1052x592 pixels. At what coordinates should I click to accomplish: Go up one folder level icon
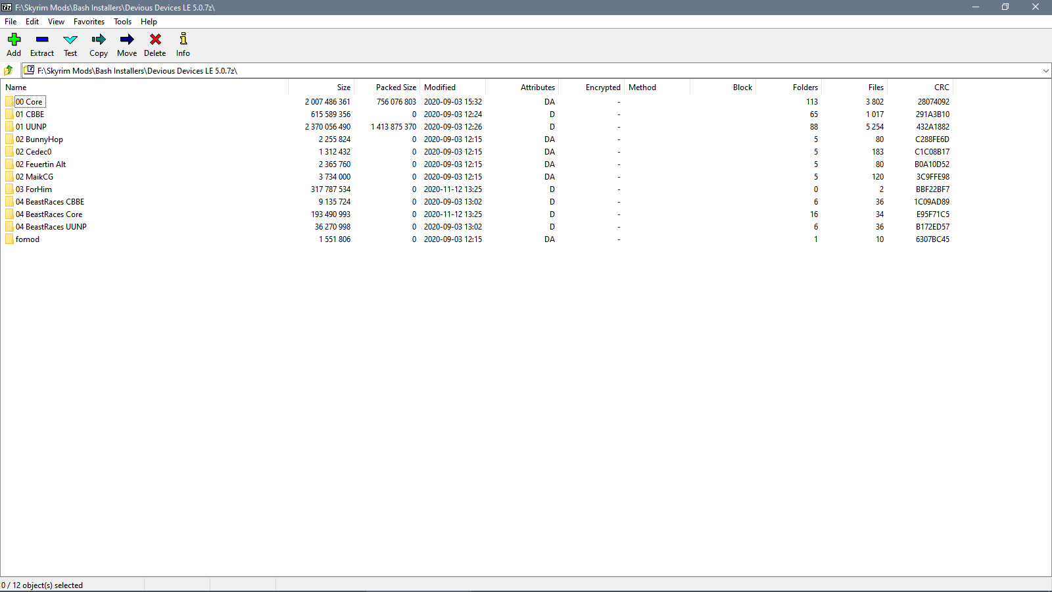(x=9, y=70)
